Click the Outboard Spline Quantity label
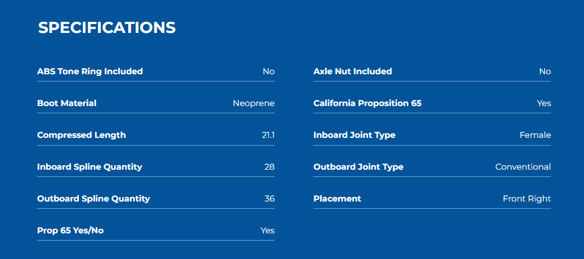Image resolution: width=584 pixels, height=259 pixels. coord(93,199)
